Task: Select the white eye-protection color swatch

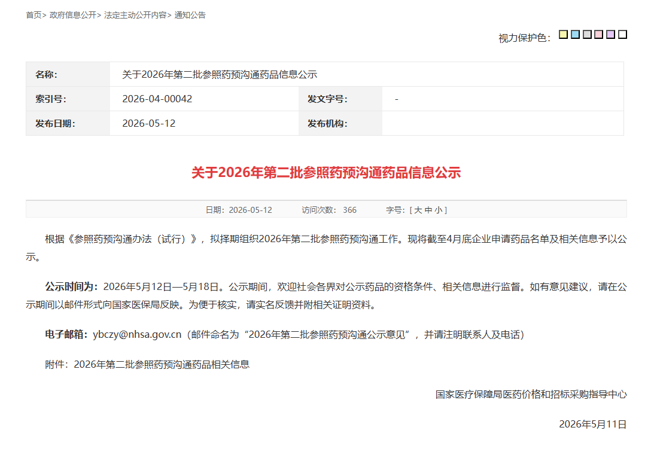Action: point(623,34)
